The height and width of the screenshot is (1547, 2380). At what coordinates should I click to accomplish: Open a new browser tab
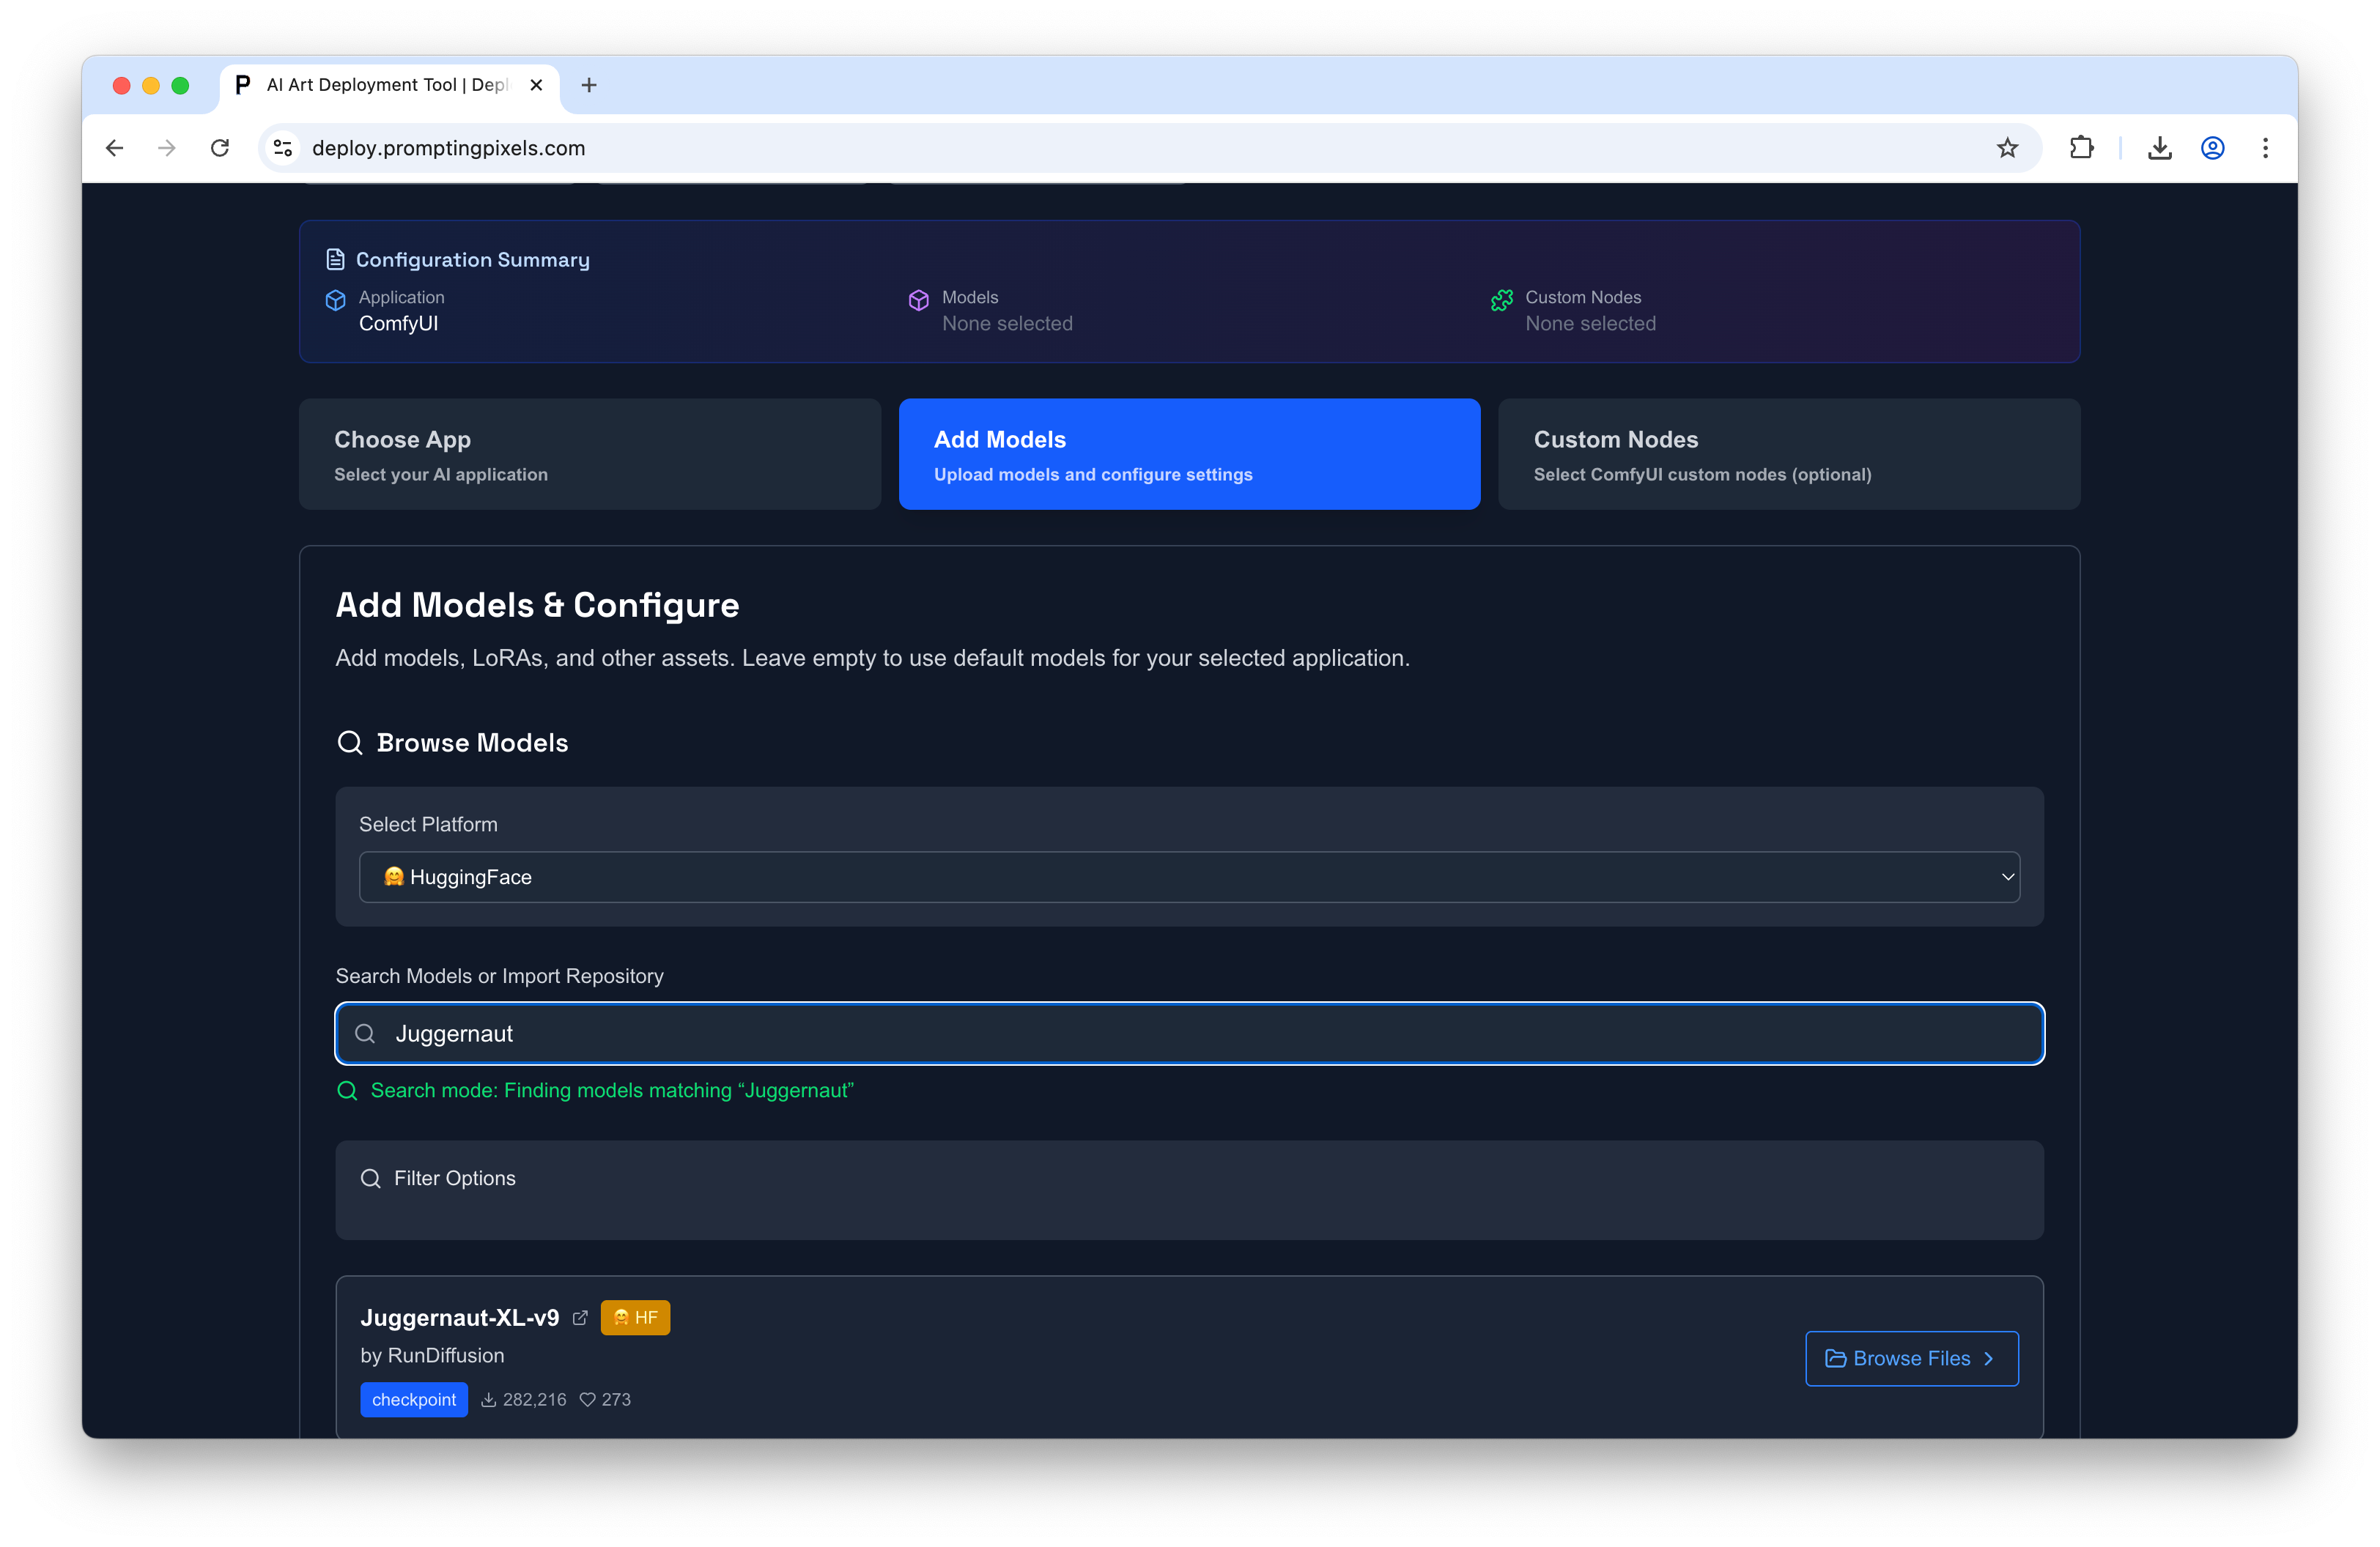click(x=589, y=85)
